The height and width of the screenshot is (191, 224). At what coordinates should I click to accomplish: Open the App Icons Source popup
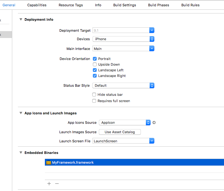click(125, 123)
